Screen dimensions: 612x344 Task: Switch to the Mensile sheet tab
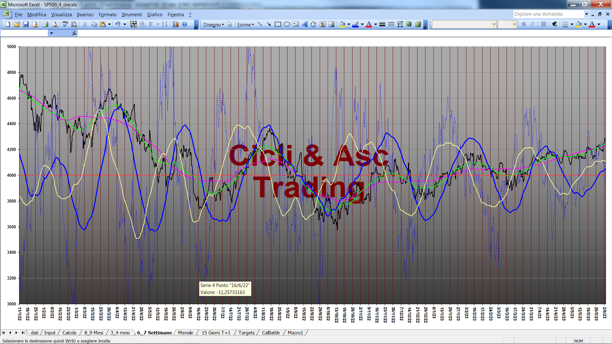[x=186, y=333]
